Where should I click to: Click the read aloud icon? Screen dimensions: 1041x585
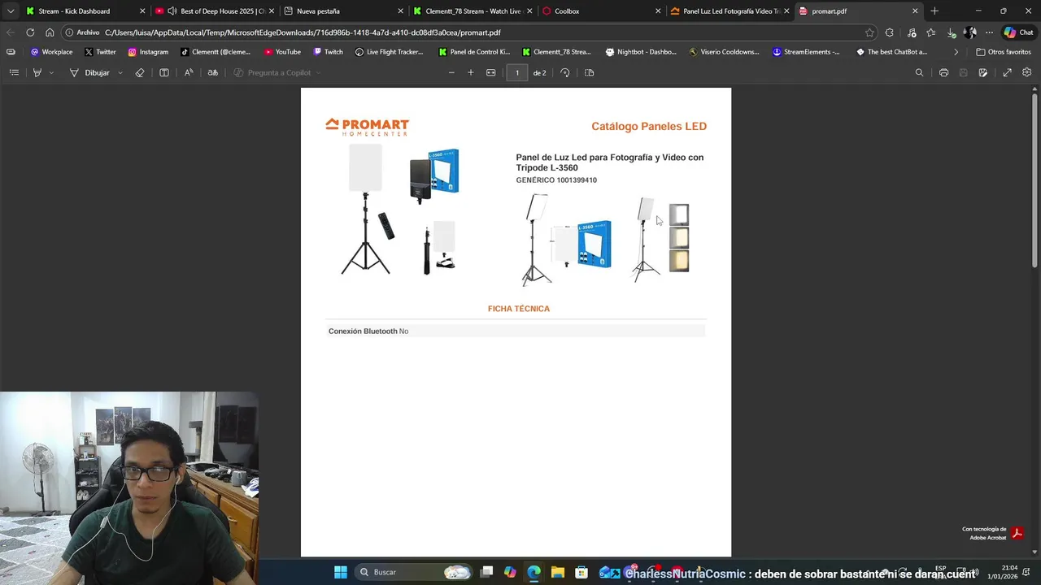pos(189,72)
